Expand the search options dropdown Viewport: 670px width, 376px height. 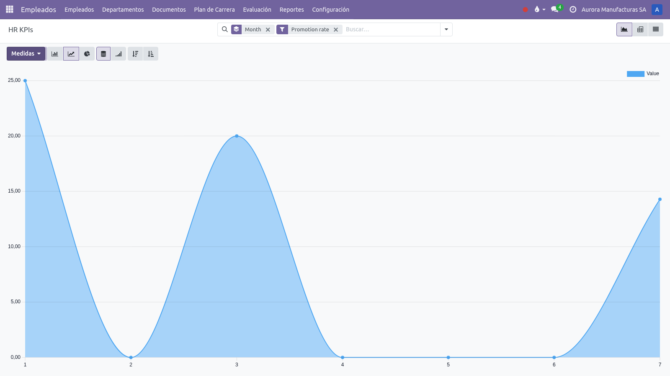tap(446, 29)
